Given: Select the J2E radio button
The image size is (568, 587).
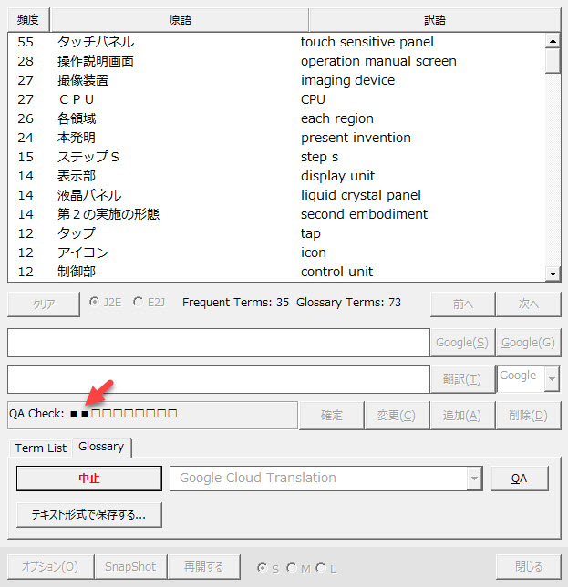Looking at the screenshot, I should [95, 302].
